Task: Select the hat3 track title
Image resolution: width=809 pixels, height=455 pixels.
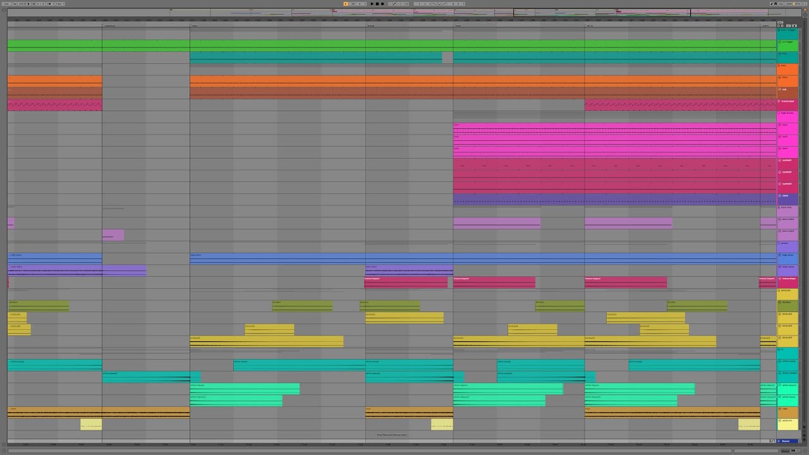Action: tap(785, 148)
